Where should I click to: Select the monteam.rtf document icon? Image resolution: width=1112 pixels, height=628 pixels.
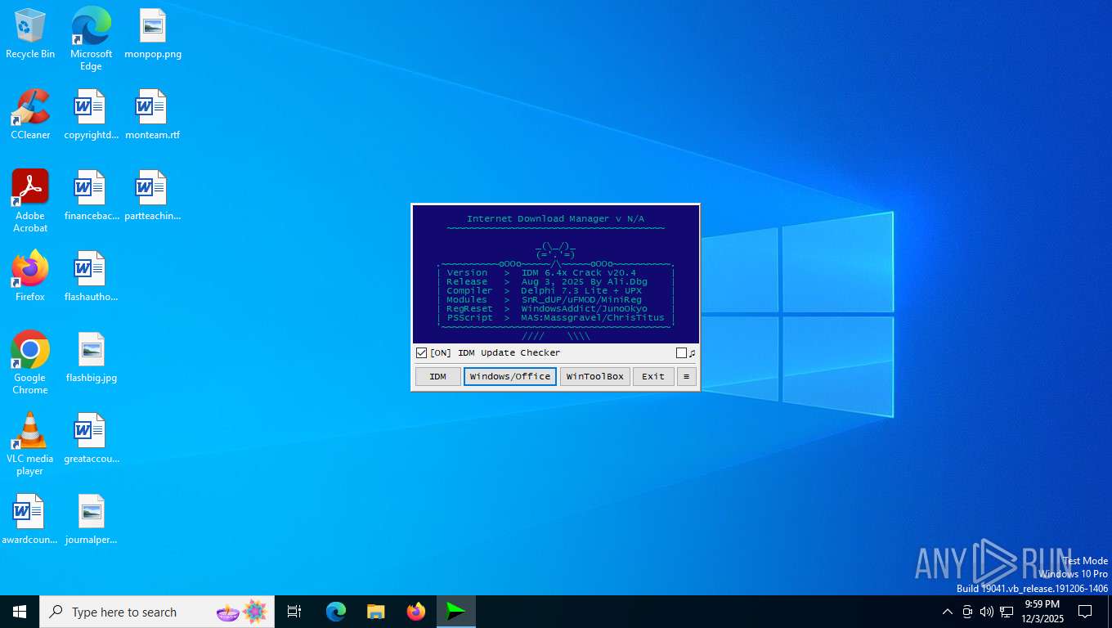point(153,114)
